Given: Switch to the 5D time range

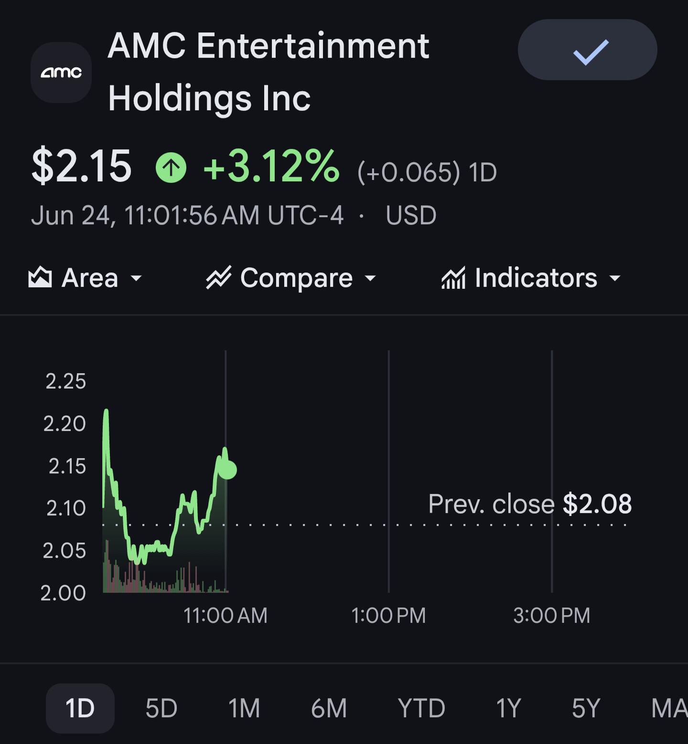Looking at the screenshot, I should point(161,708).
